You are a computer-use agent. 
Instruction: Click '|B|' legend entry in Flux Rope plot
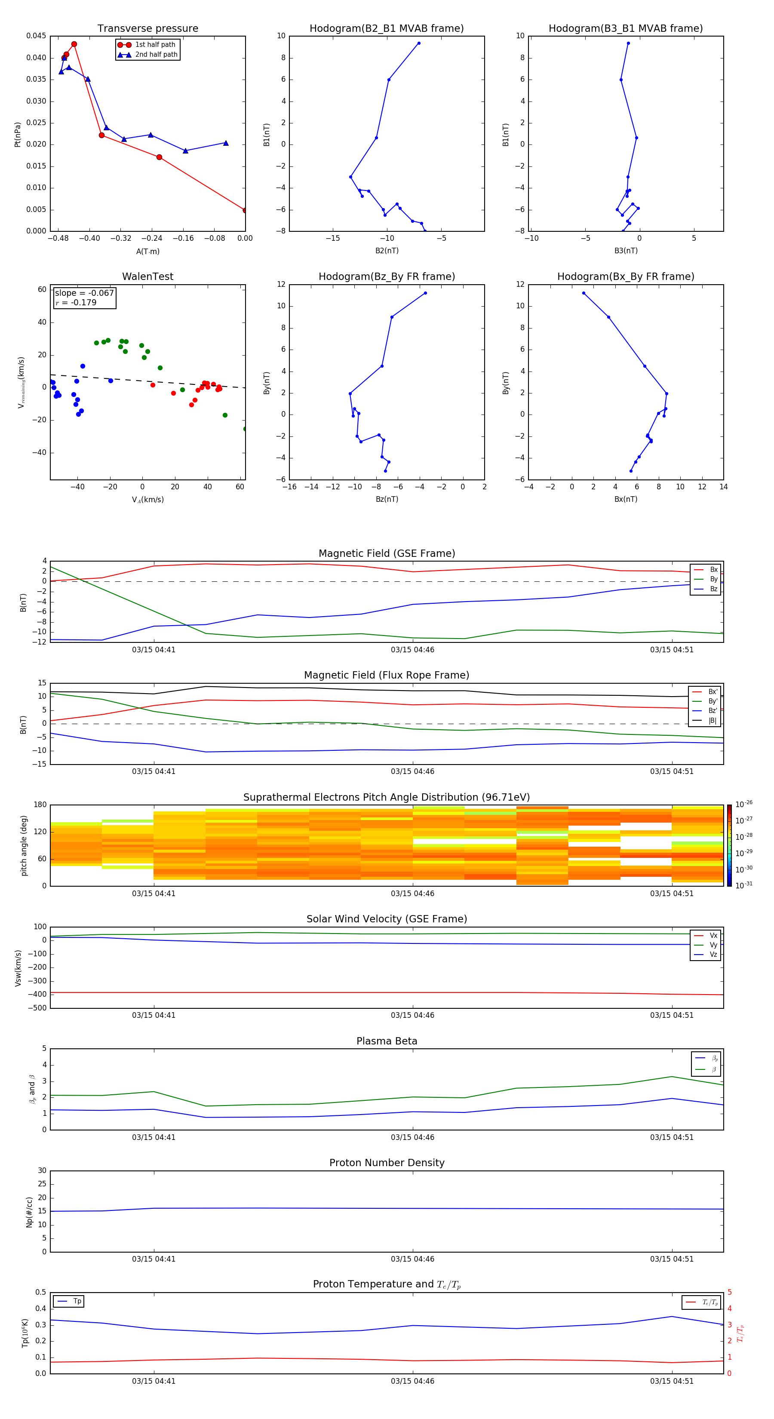point(705,721)
